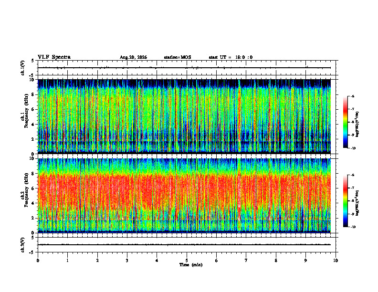Click time axis tick label "5"
This screenshot has width=378, height=292.
click(187, 261)
